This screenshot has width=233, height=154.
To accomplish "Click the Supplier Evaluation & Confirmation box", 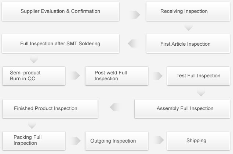I will 61,11.
